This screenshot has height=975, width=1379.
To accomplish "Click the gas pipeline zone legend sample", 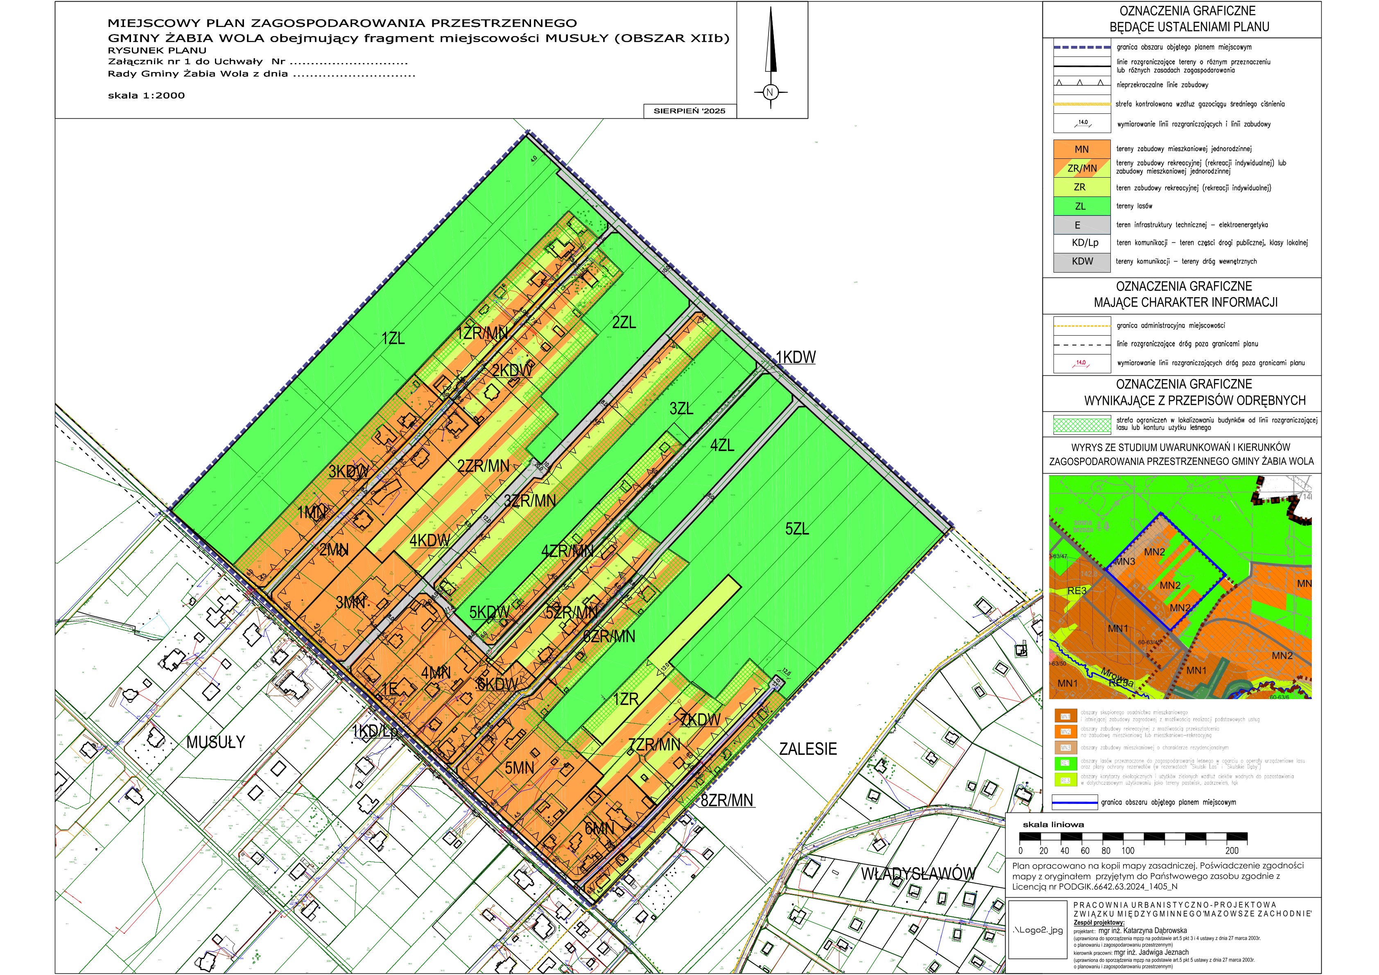I will click(1082, 104).
